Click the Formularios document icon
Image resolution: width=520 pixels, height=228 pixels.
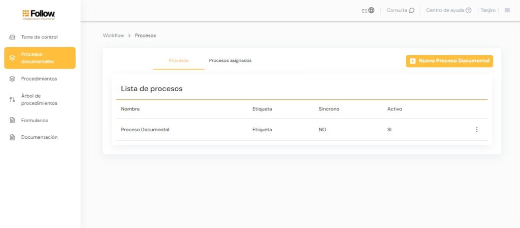pyautogui.click(x=12, y=120)
